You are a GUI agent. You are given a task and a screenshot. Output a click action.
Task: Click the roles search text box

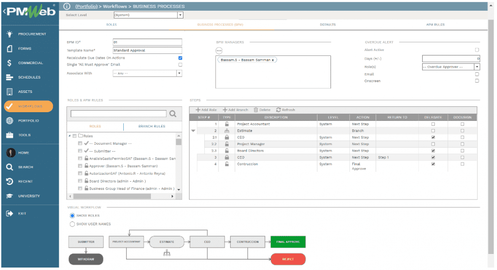pyautogui.click(x=118, y=114)
